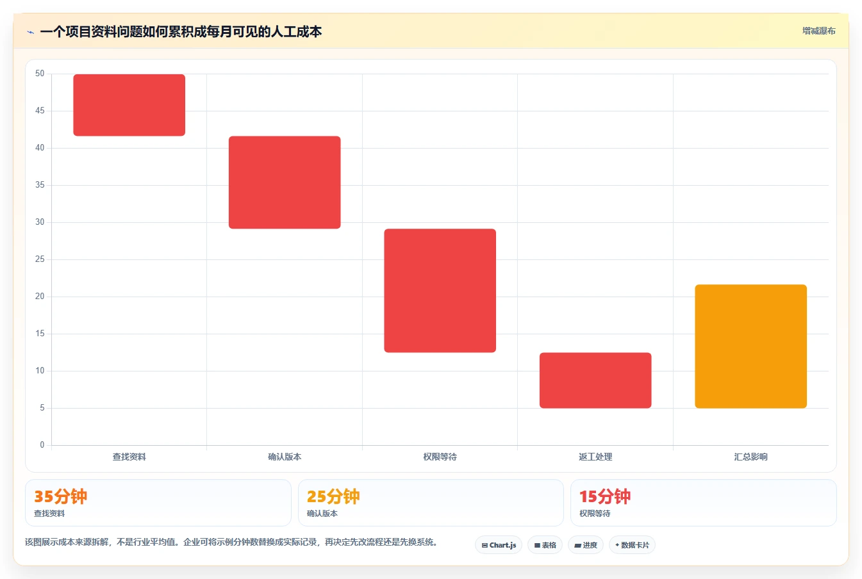
Task: Click the red 权限等待 waterfall bar
Action: tap(440, 291)
